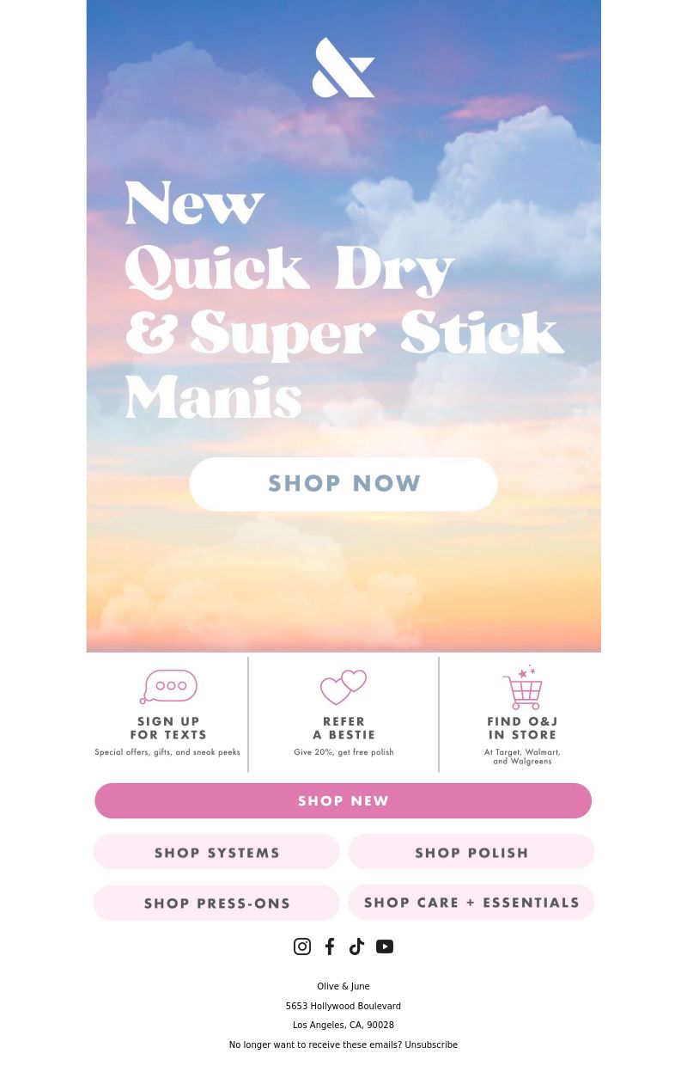
Task: Click the New Quick Dry headline
Action: [343, 301]
